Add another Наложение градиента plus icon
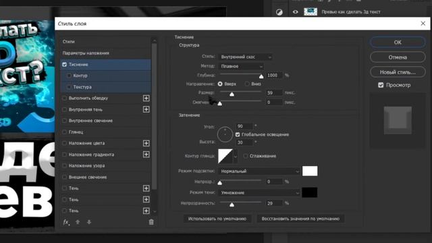This screenshot has height=243, width=432. click(x=146, y=155)
